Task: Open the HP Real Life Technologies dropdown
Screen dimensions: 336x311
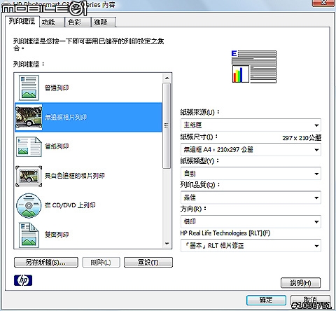Action: coord(251,246)
